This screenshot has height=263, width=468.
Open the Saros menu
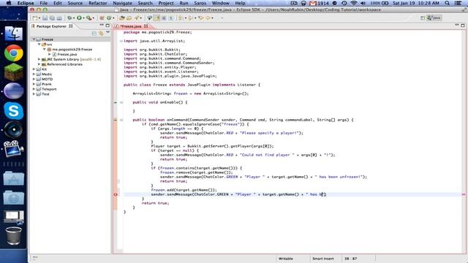(200, 3)
